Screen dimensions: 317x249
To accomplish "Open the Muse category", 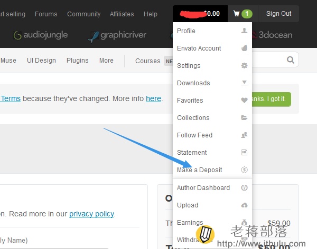I will click(x=8, y=61).
